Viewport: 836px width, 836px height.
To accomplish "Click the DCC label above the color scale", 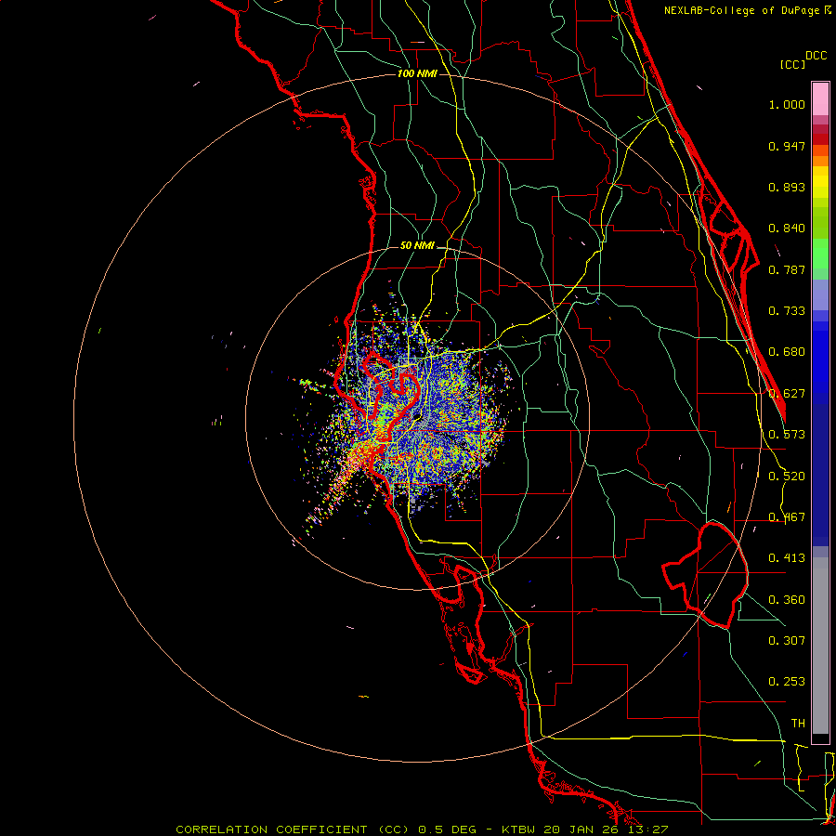I will [816, 56].
